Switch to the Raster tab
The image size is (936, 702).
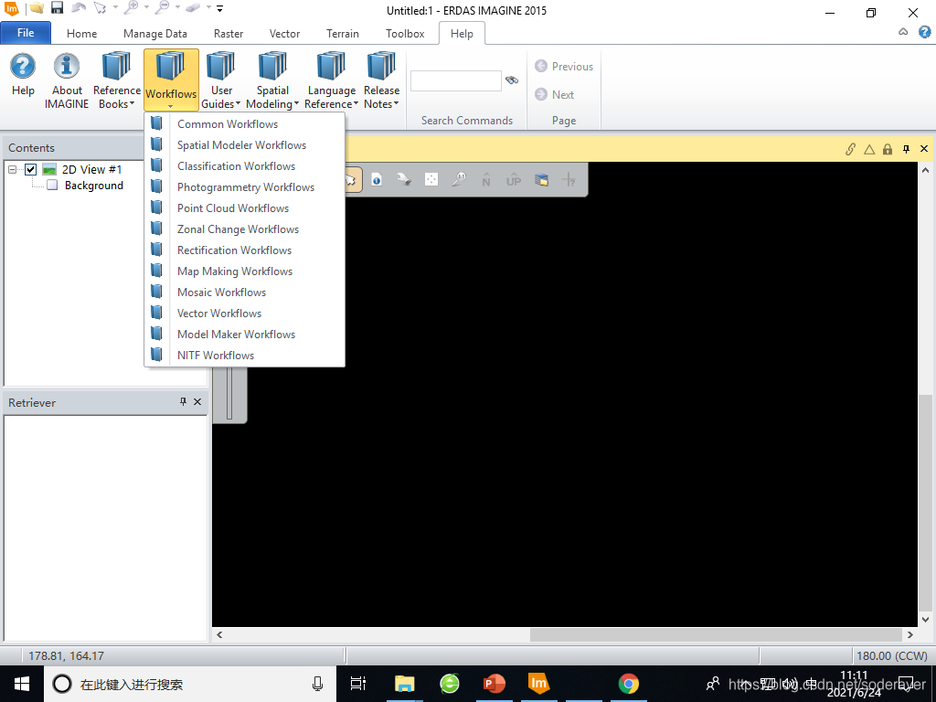pos(229,34)
